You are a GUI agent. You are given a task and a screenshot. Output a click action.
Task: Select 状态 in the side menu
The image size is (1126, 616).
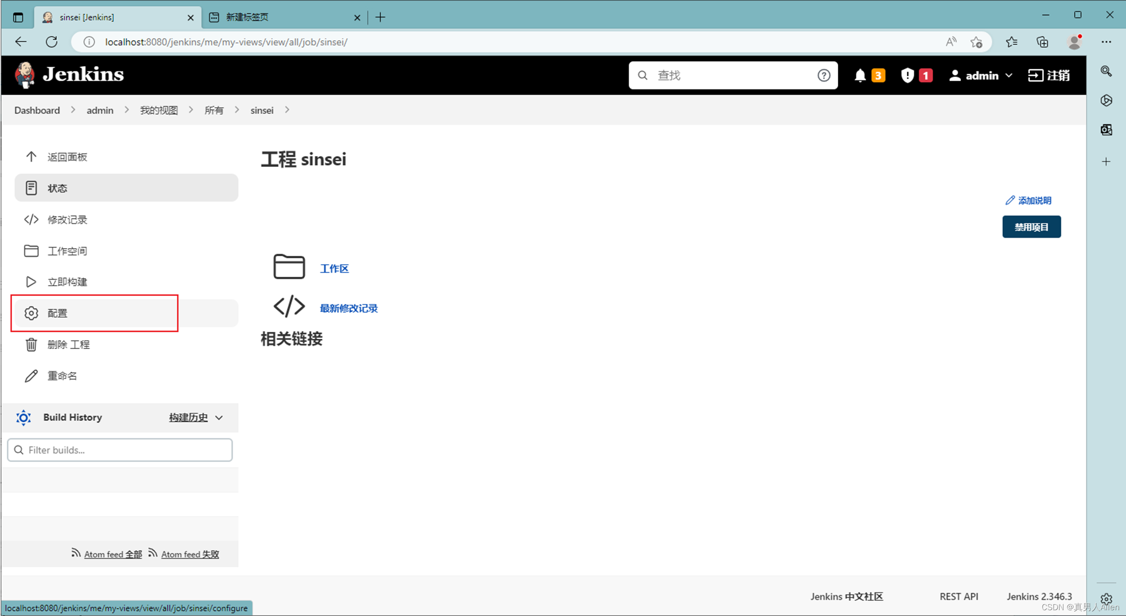click(x=126, y=188)
